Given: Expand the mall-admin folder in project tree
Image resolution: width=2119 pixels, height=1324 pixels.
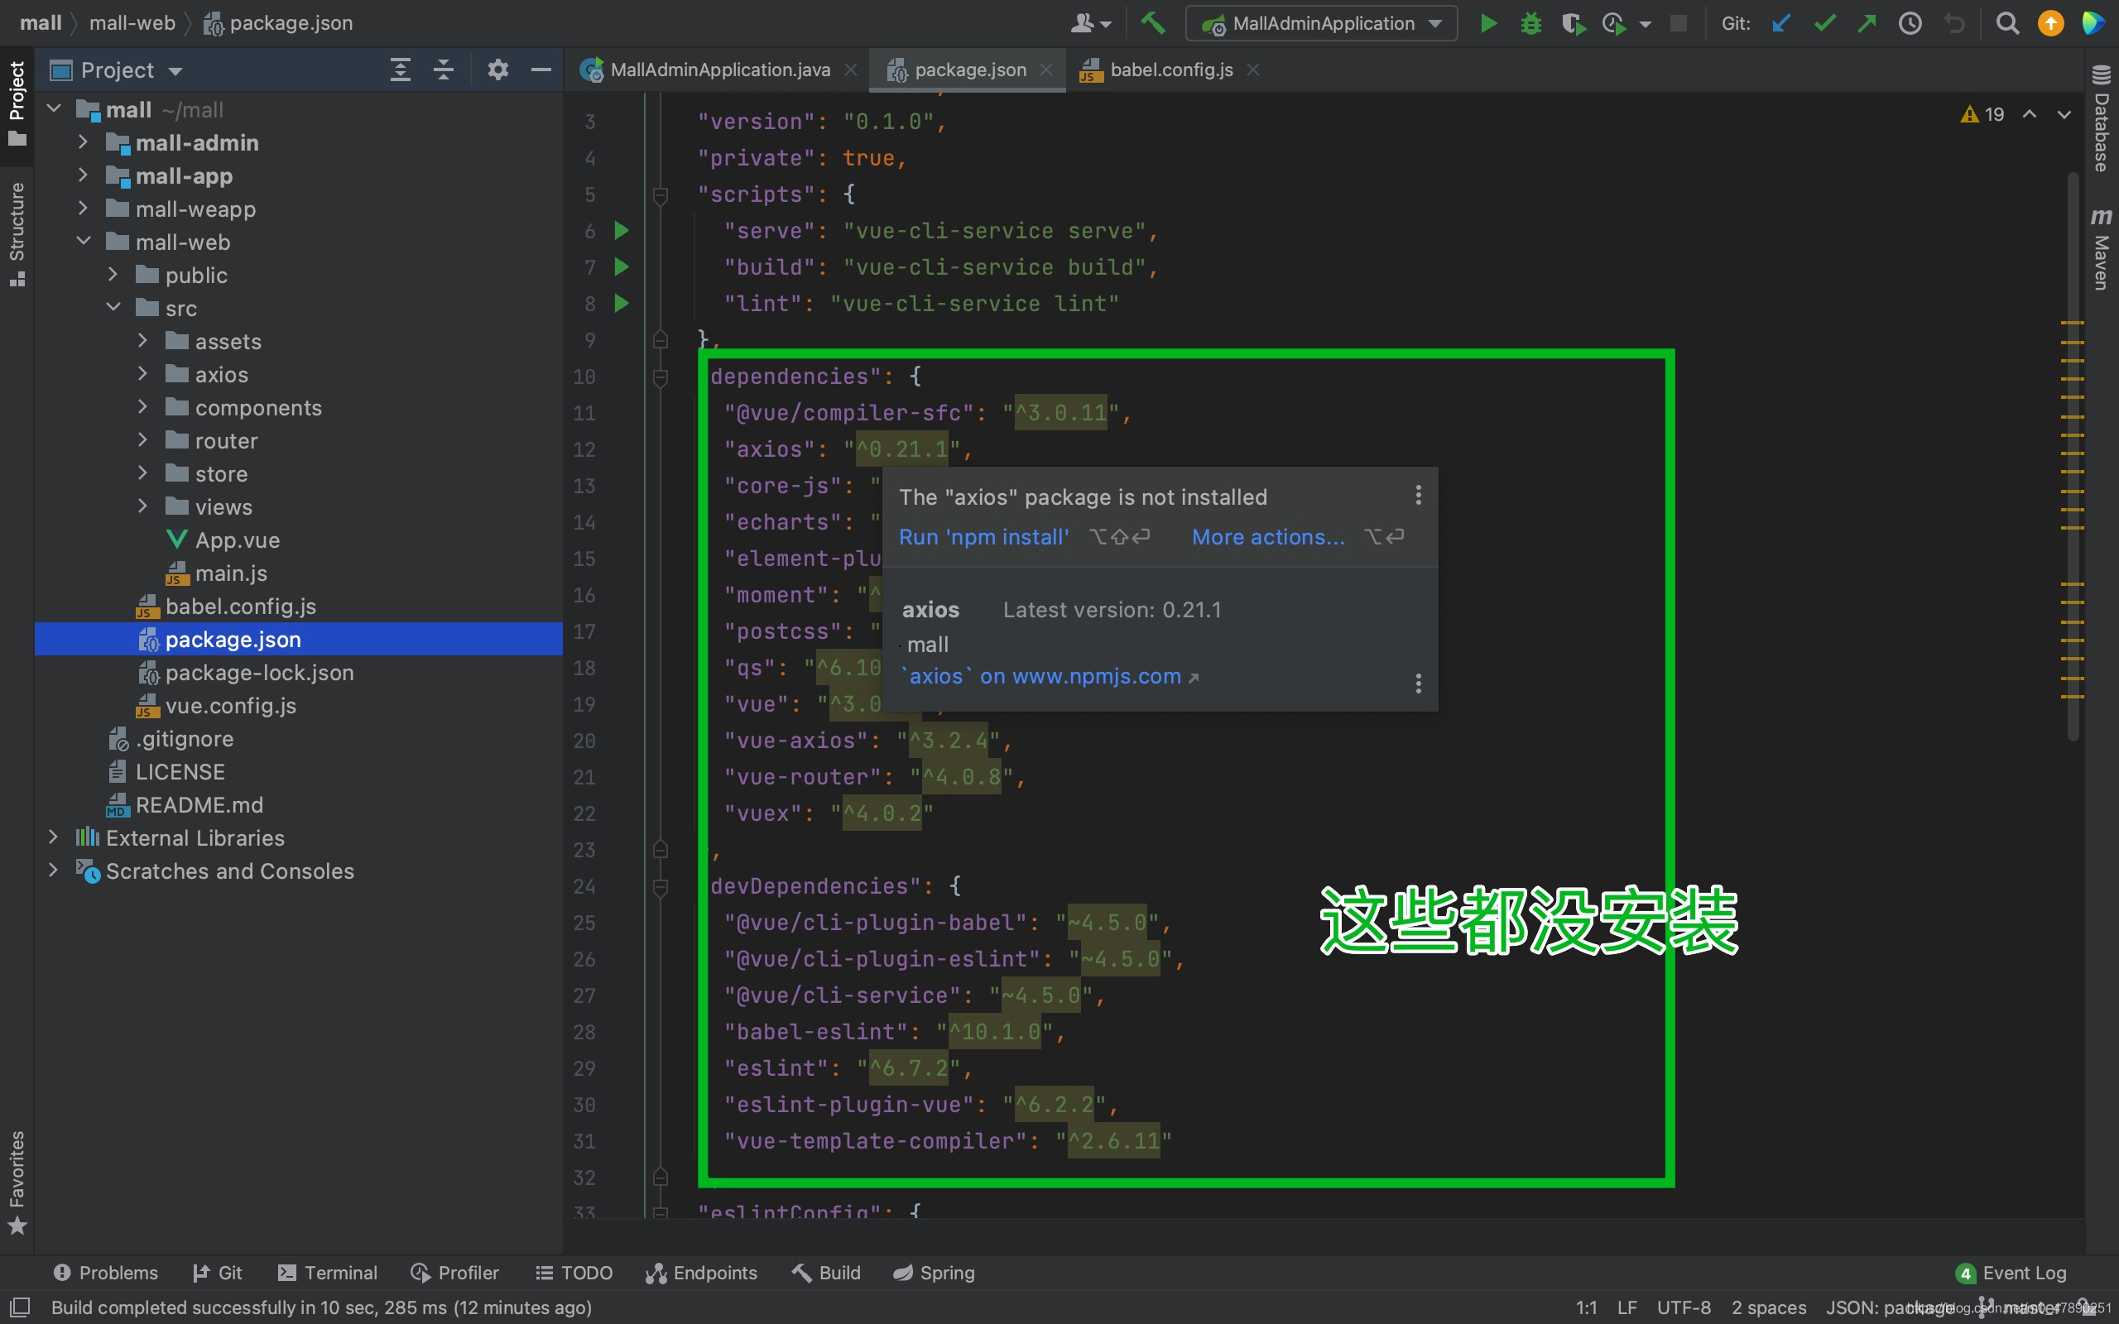Looking at the screenshot, I should (x=81, y=142).
